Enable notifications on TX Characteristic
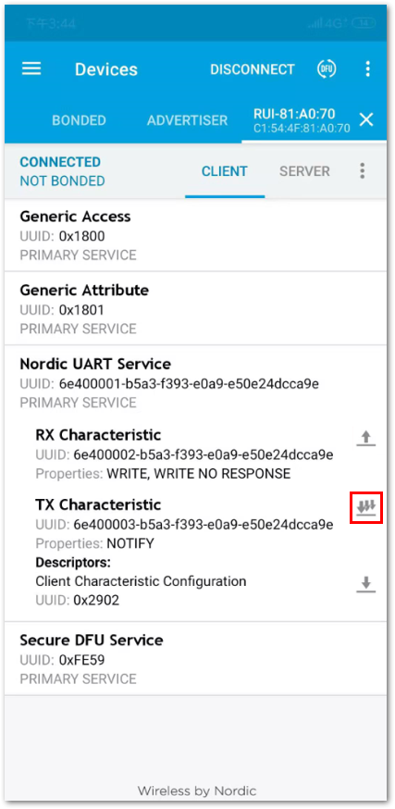The image size is (395, 809). click(x=366, y=508)
